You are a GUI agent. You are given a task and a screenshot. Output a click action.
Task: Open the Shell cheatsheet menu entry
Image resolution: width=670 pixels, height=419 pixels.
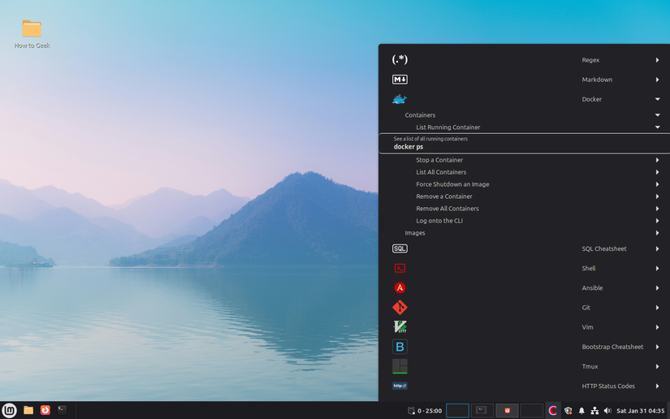pos(589,268)
